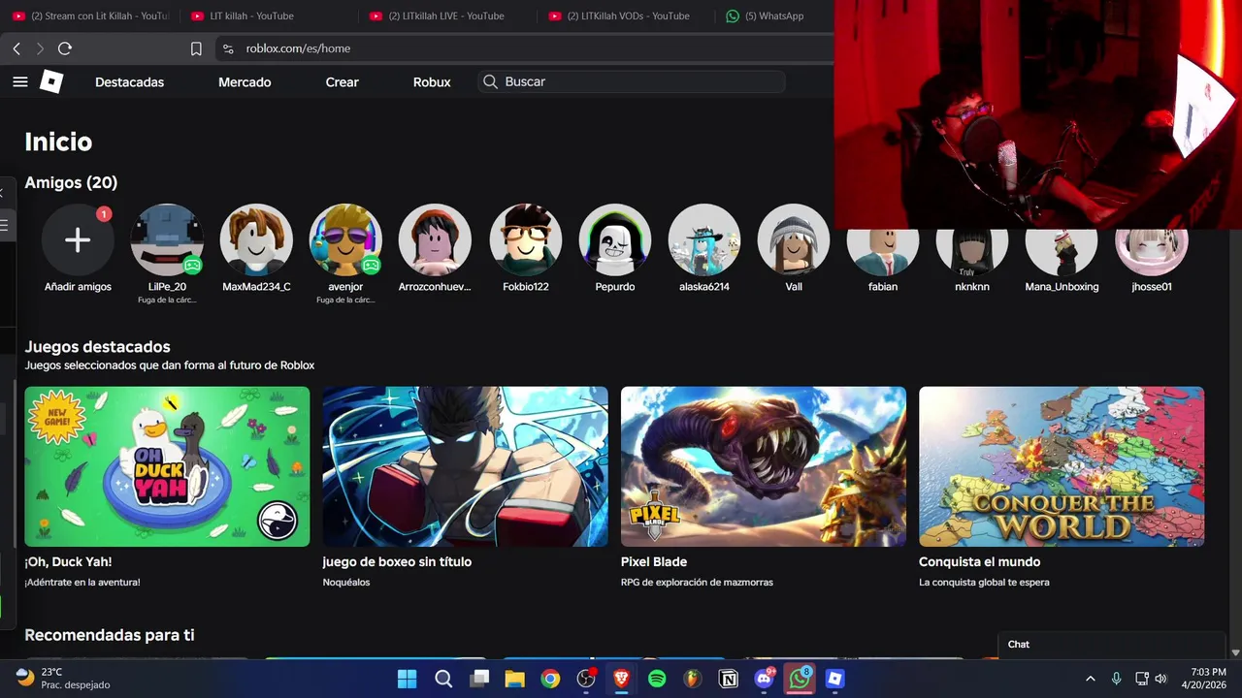
Task: Open the Oh Duck Yah game thumbnail
Action: 167,466
